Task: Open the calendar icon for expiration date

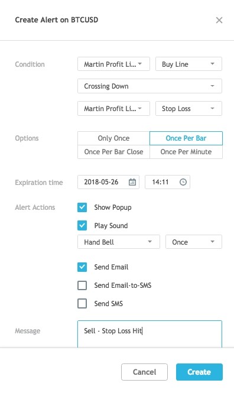Action: 132,182
